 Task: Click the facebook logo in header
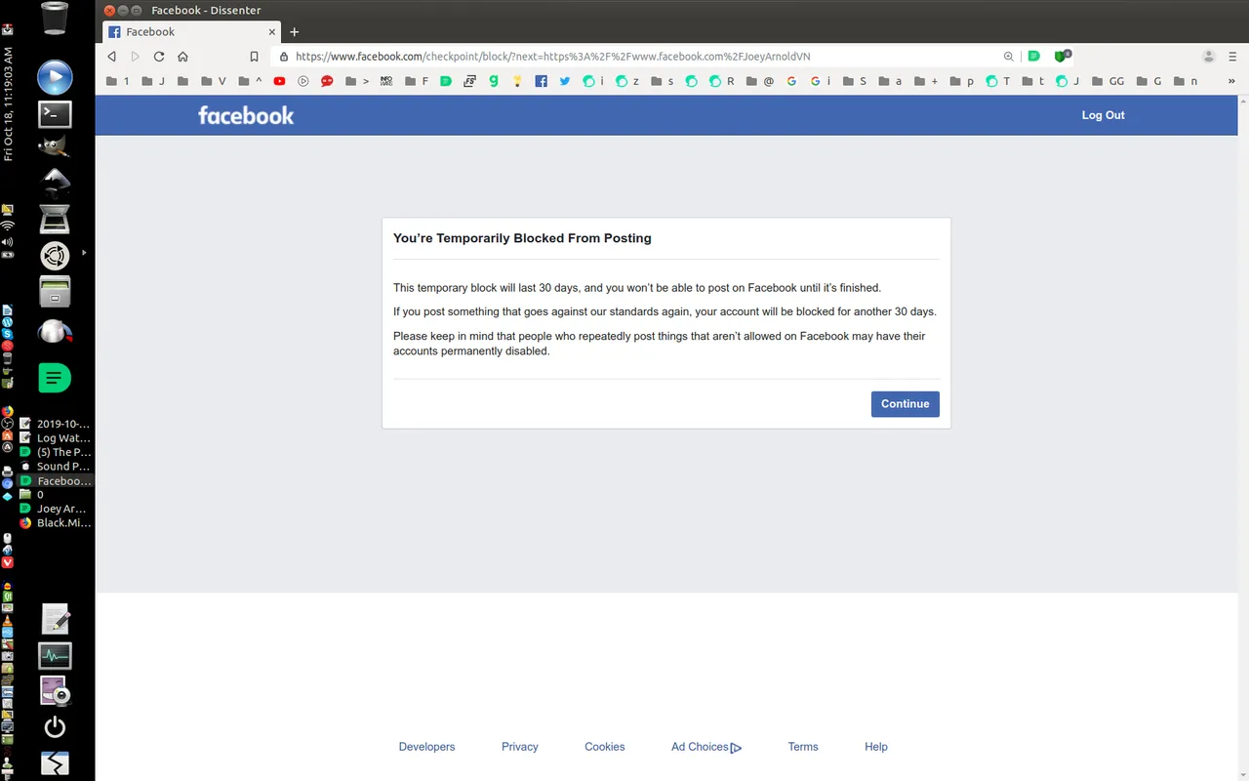246,115
